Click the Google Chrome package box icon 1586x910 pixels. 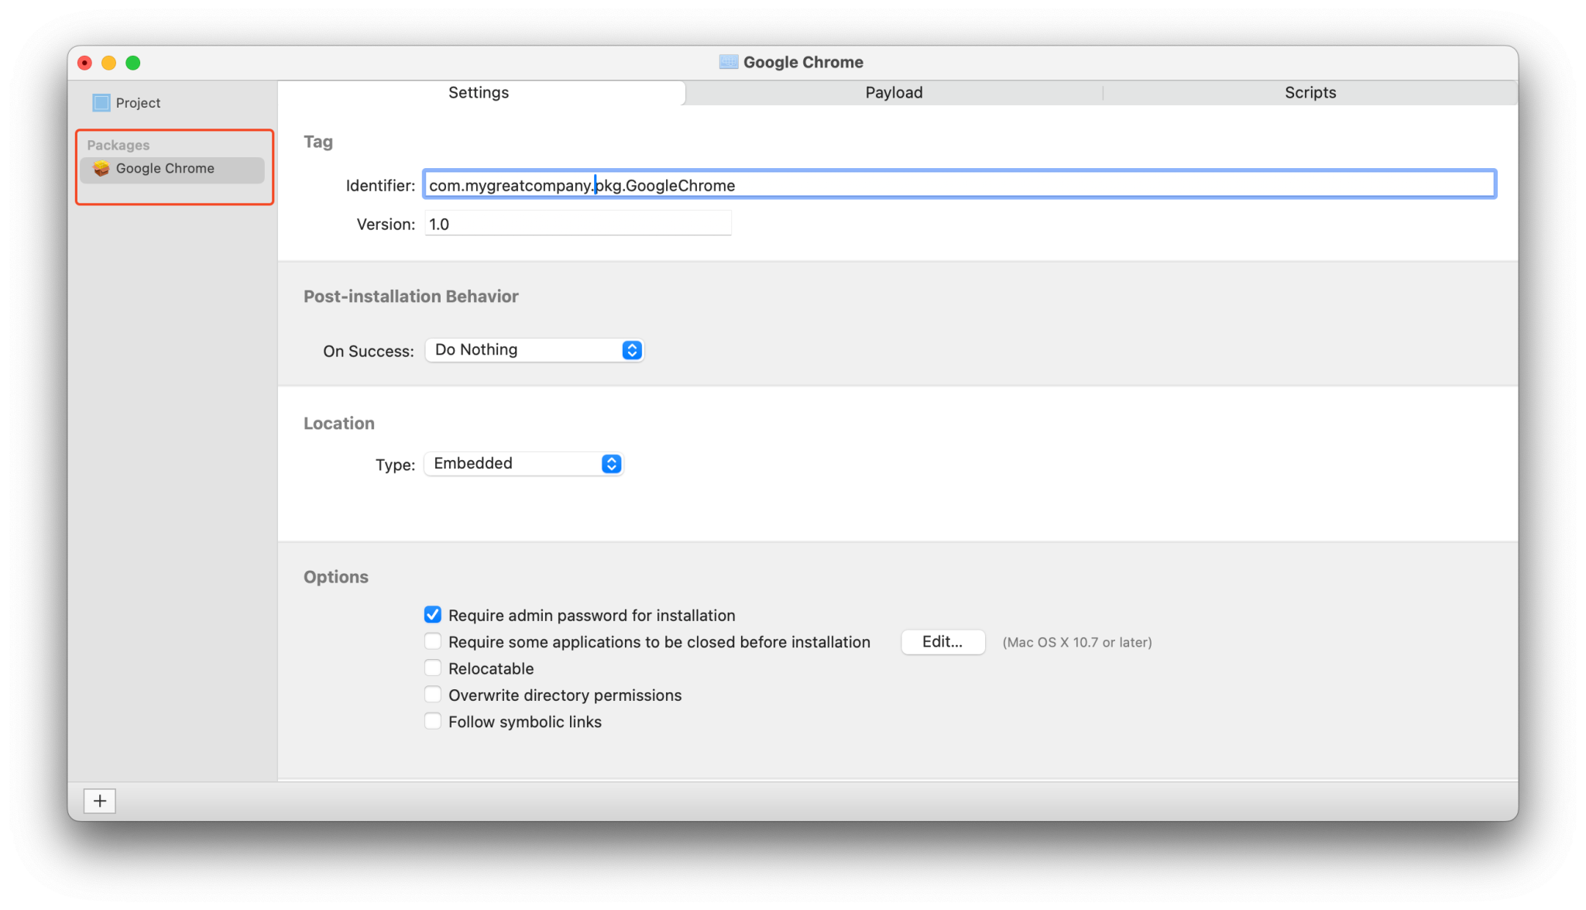[x=101, y=169]
